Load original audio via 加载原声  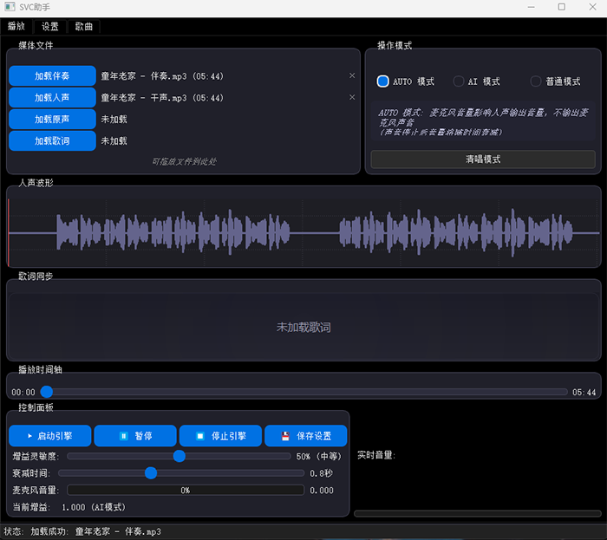coord(52,120)
